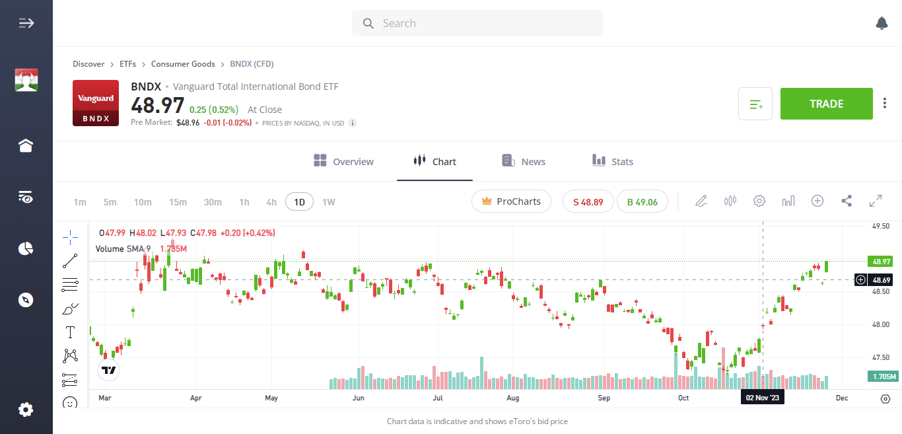The height and width of the screenshot is (434, 902).
Task: Enable the 4h chart interval
Action: 271,201
